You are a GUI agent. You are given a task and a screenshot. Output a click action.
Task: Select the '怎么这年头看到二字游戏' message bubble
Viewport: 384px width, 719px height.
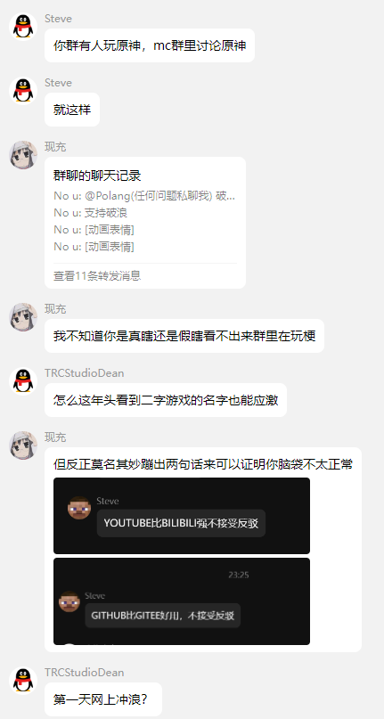pyautogui.click(x=166, y=400)
